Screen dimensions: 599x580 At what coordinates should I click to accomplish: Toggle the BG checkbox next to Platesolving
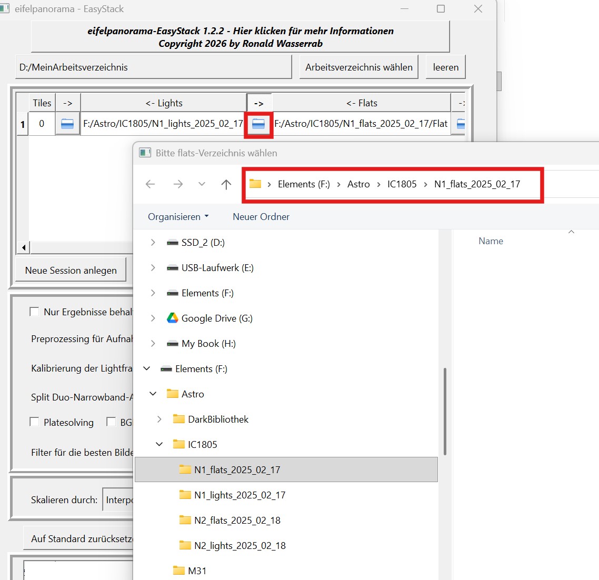[x=111, y=422]
